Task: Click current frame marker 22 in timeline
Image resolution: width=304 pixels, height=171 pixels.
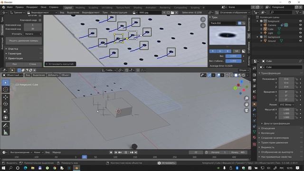Action: click(85, 157)
